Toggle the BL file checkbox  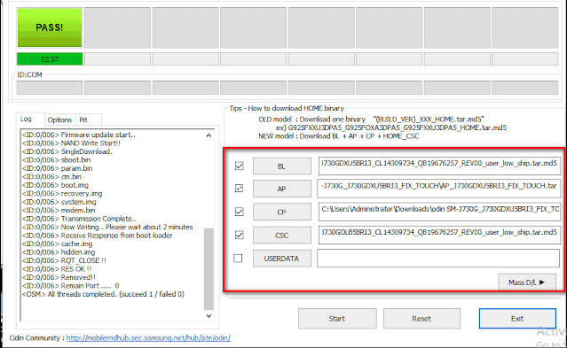pos(239,166)
